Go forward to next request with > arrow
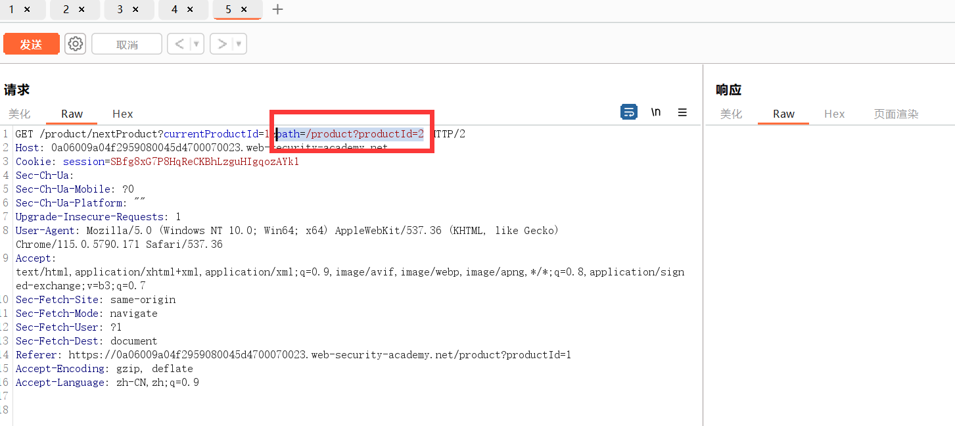Viewport: 955px width, 426px height. pos(223,44)
